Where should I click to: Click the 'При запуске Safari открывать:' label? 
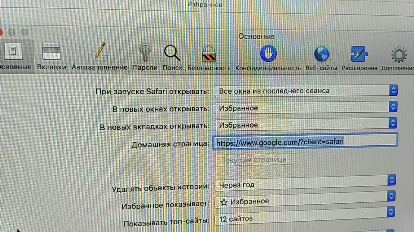pyautogui.click(x=152, y=91)
